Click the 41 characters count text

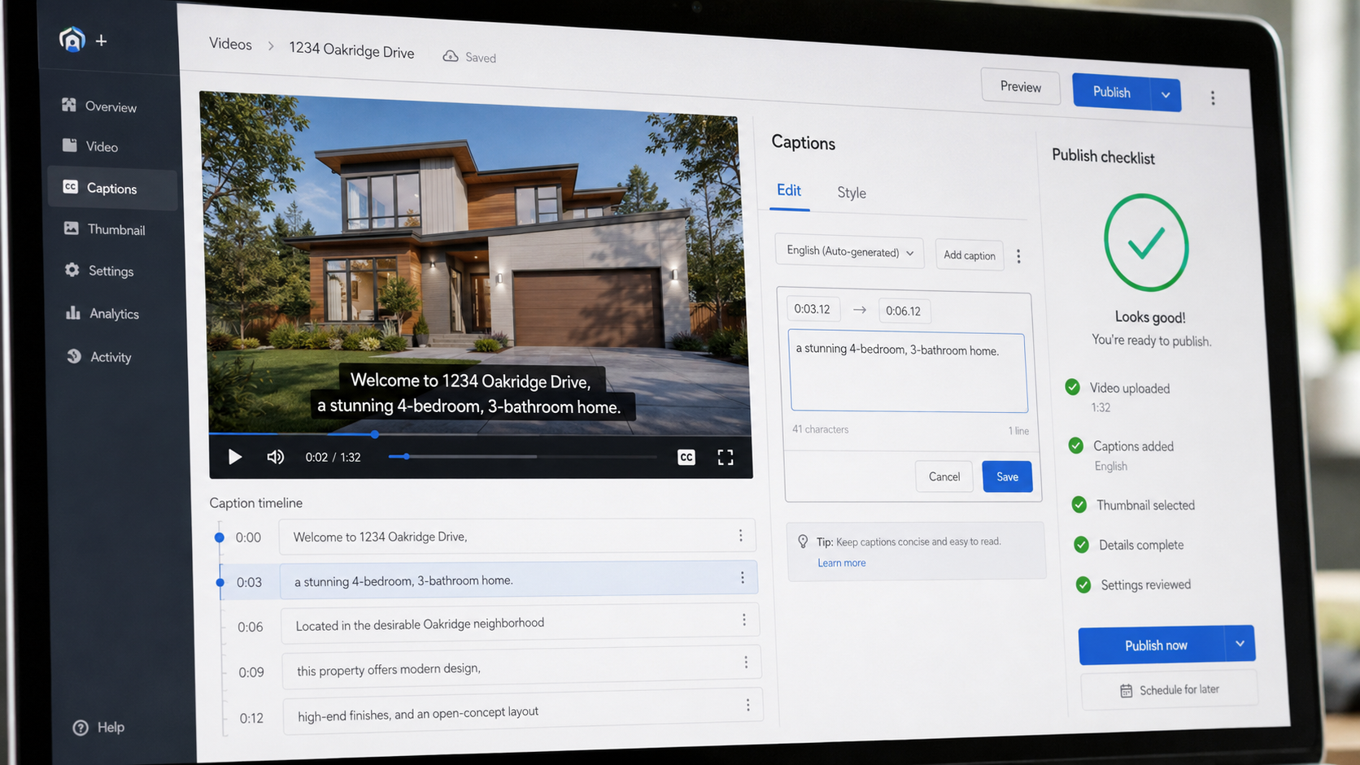point(820,429)
